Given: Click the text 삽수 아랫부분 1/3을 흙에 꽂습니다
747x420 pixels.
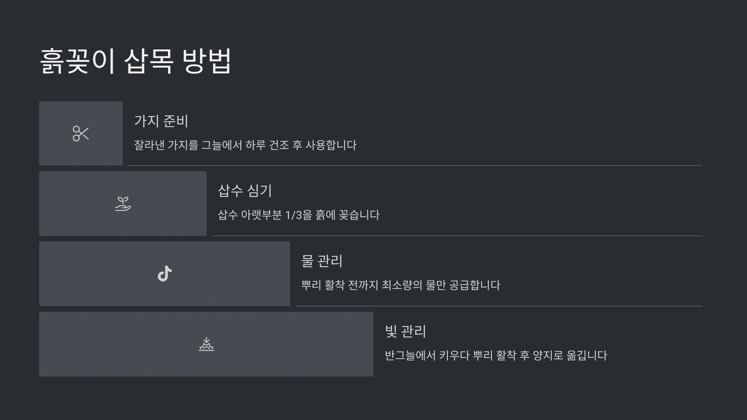Looking at the screenshot, I should (x=299, y=215).
